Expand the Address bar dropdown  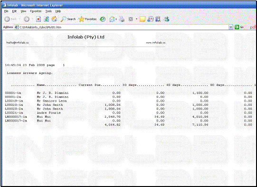[231, 27]
